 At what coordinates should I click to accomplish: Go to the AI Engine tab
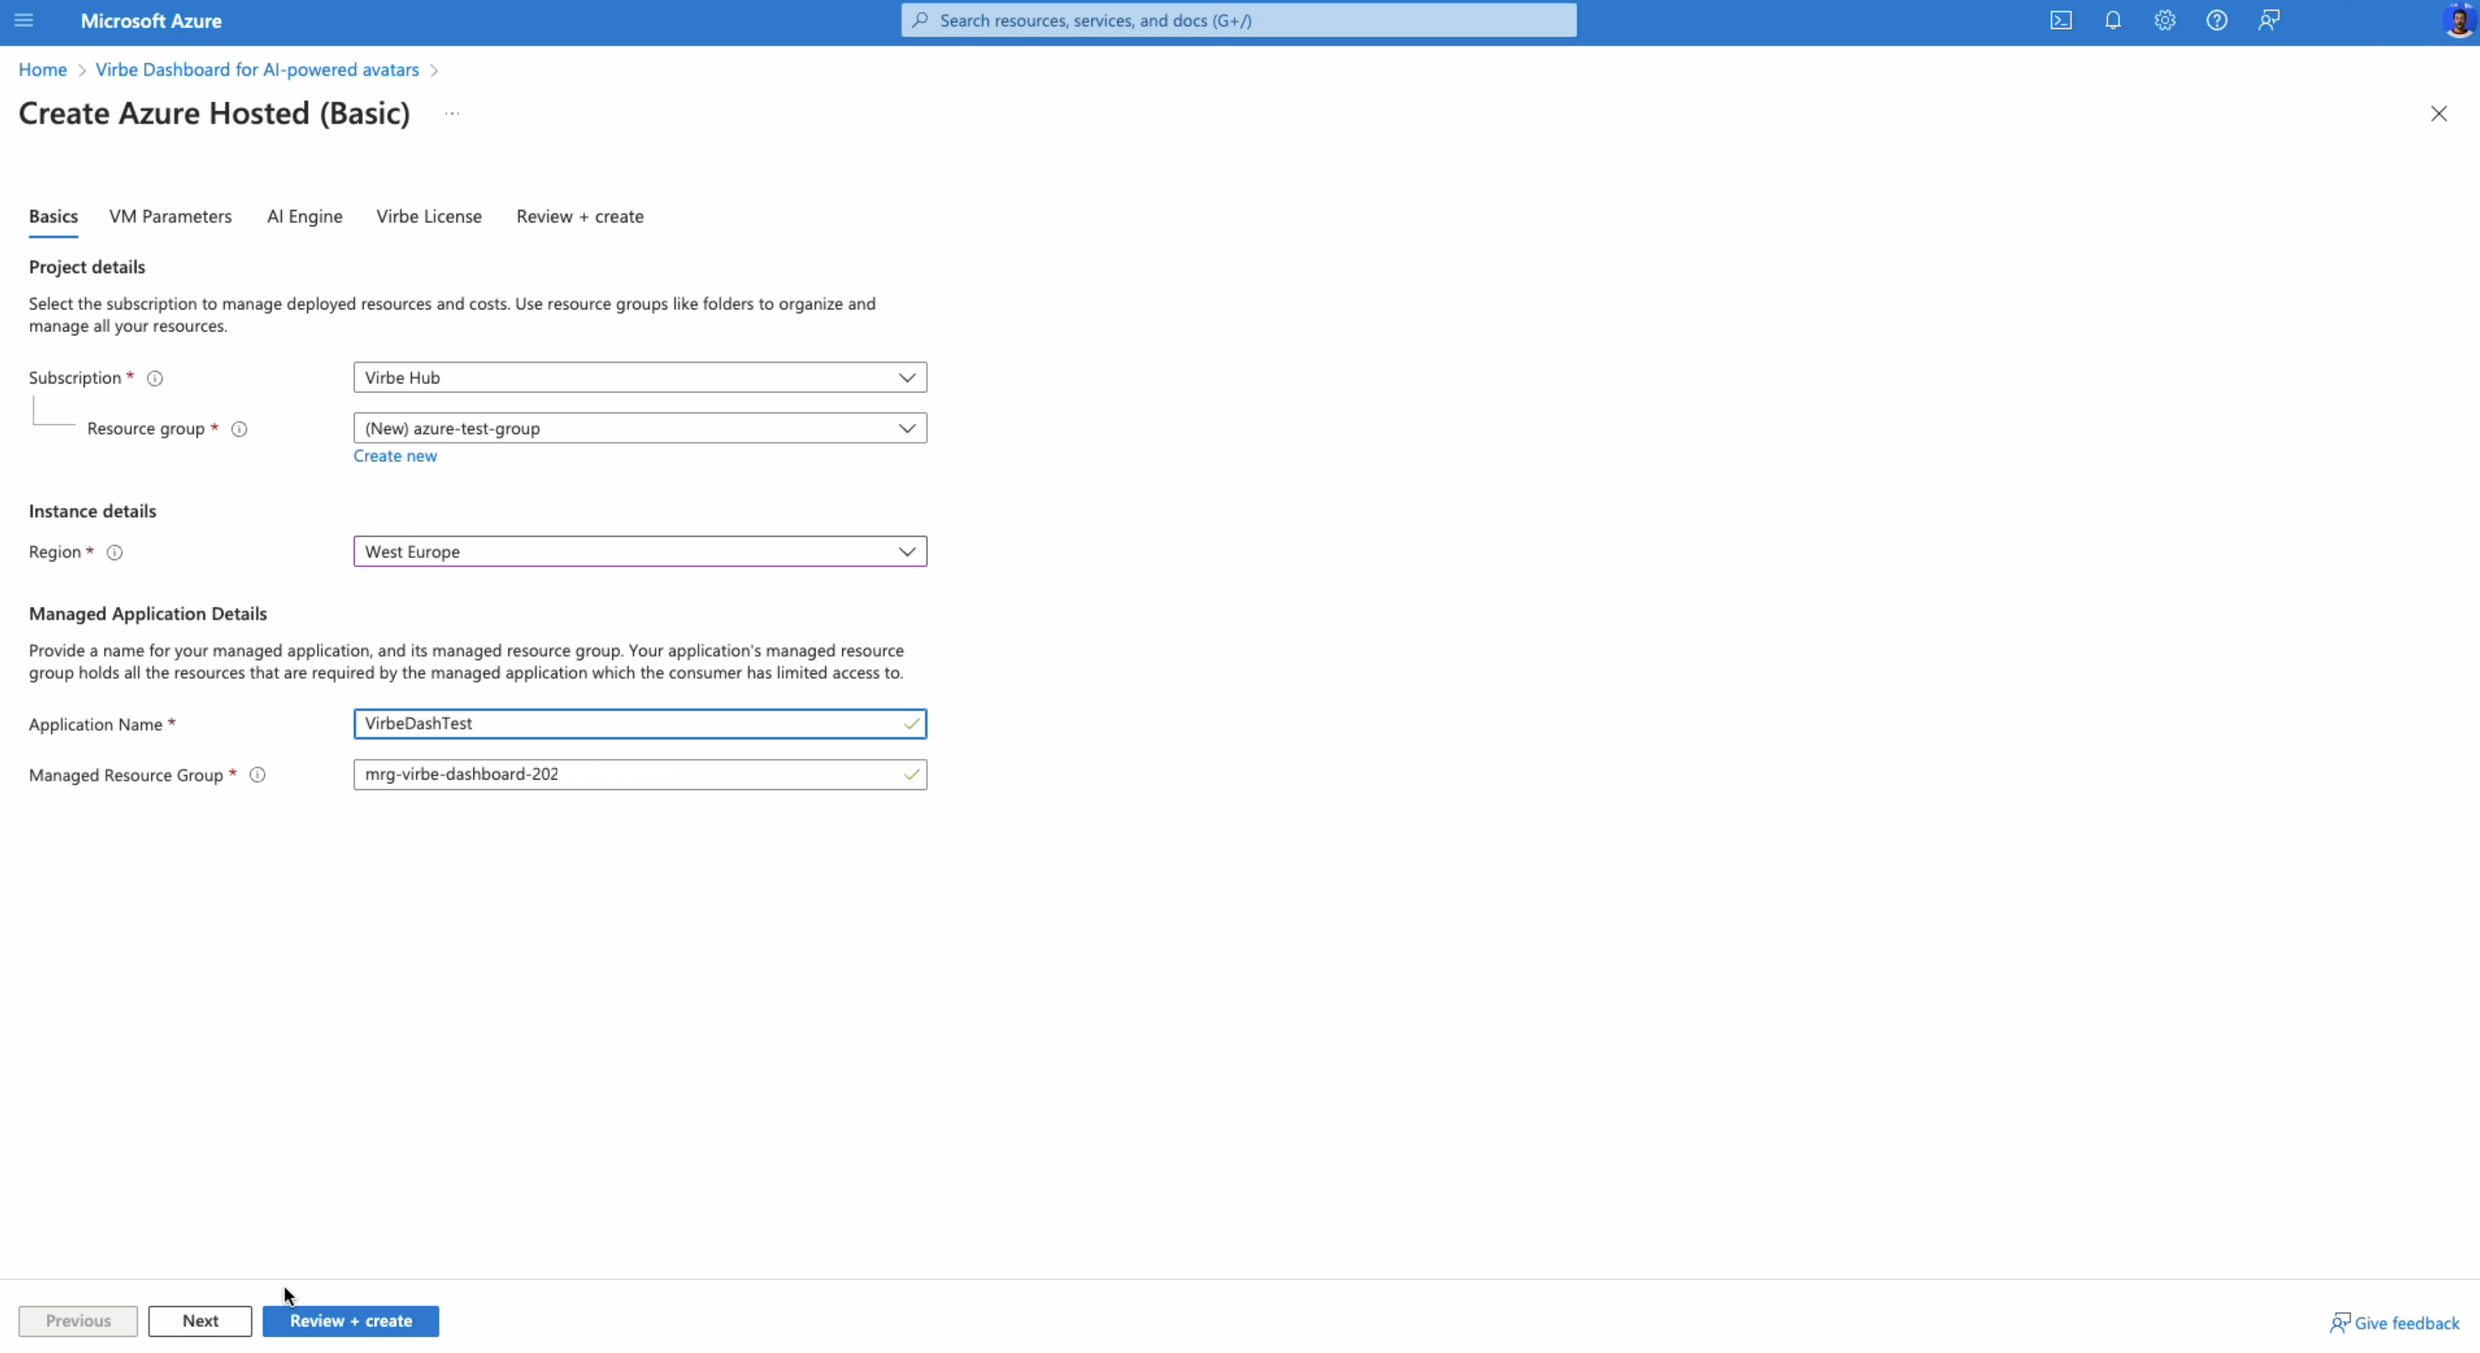tap(304, 217)
